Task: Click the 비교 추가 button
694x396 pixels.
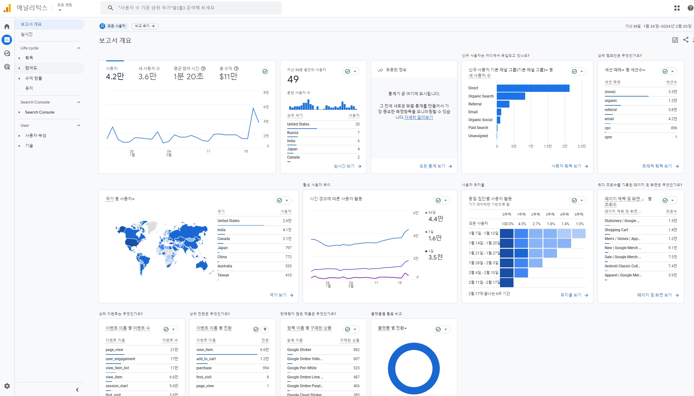Action: [145, 26]
